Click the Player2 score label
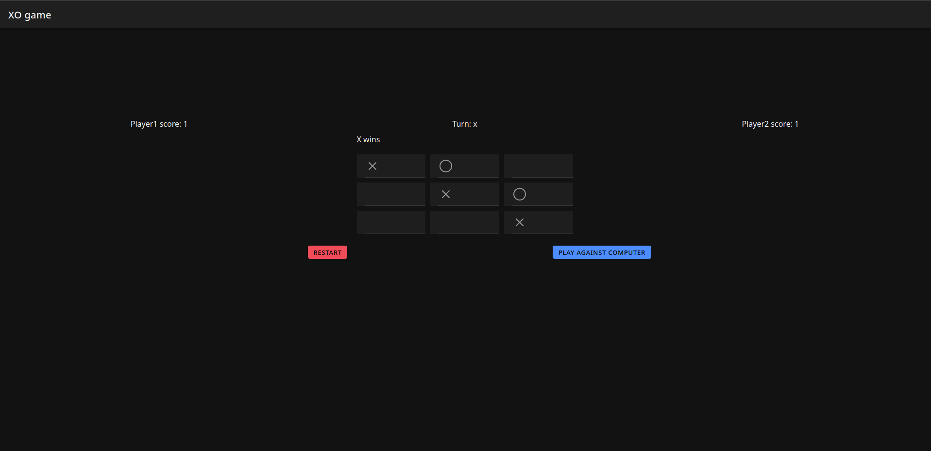 point(770,124)
